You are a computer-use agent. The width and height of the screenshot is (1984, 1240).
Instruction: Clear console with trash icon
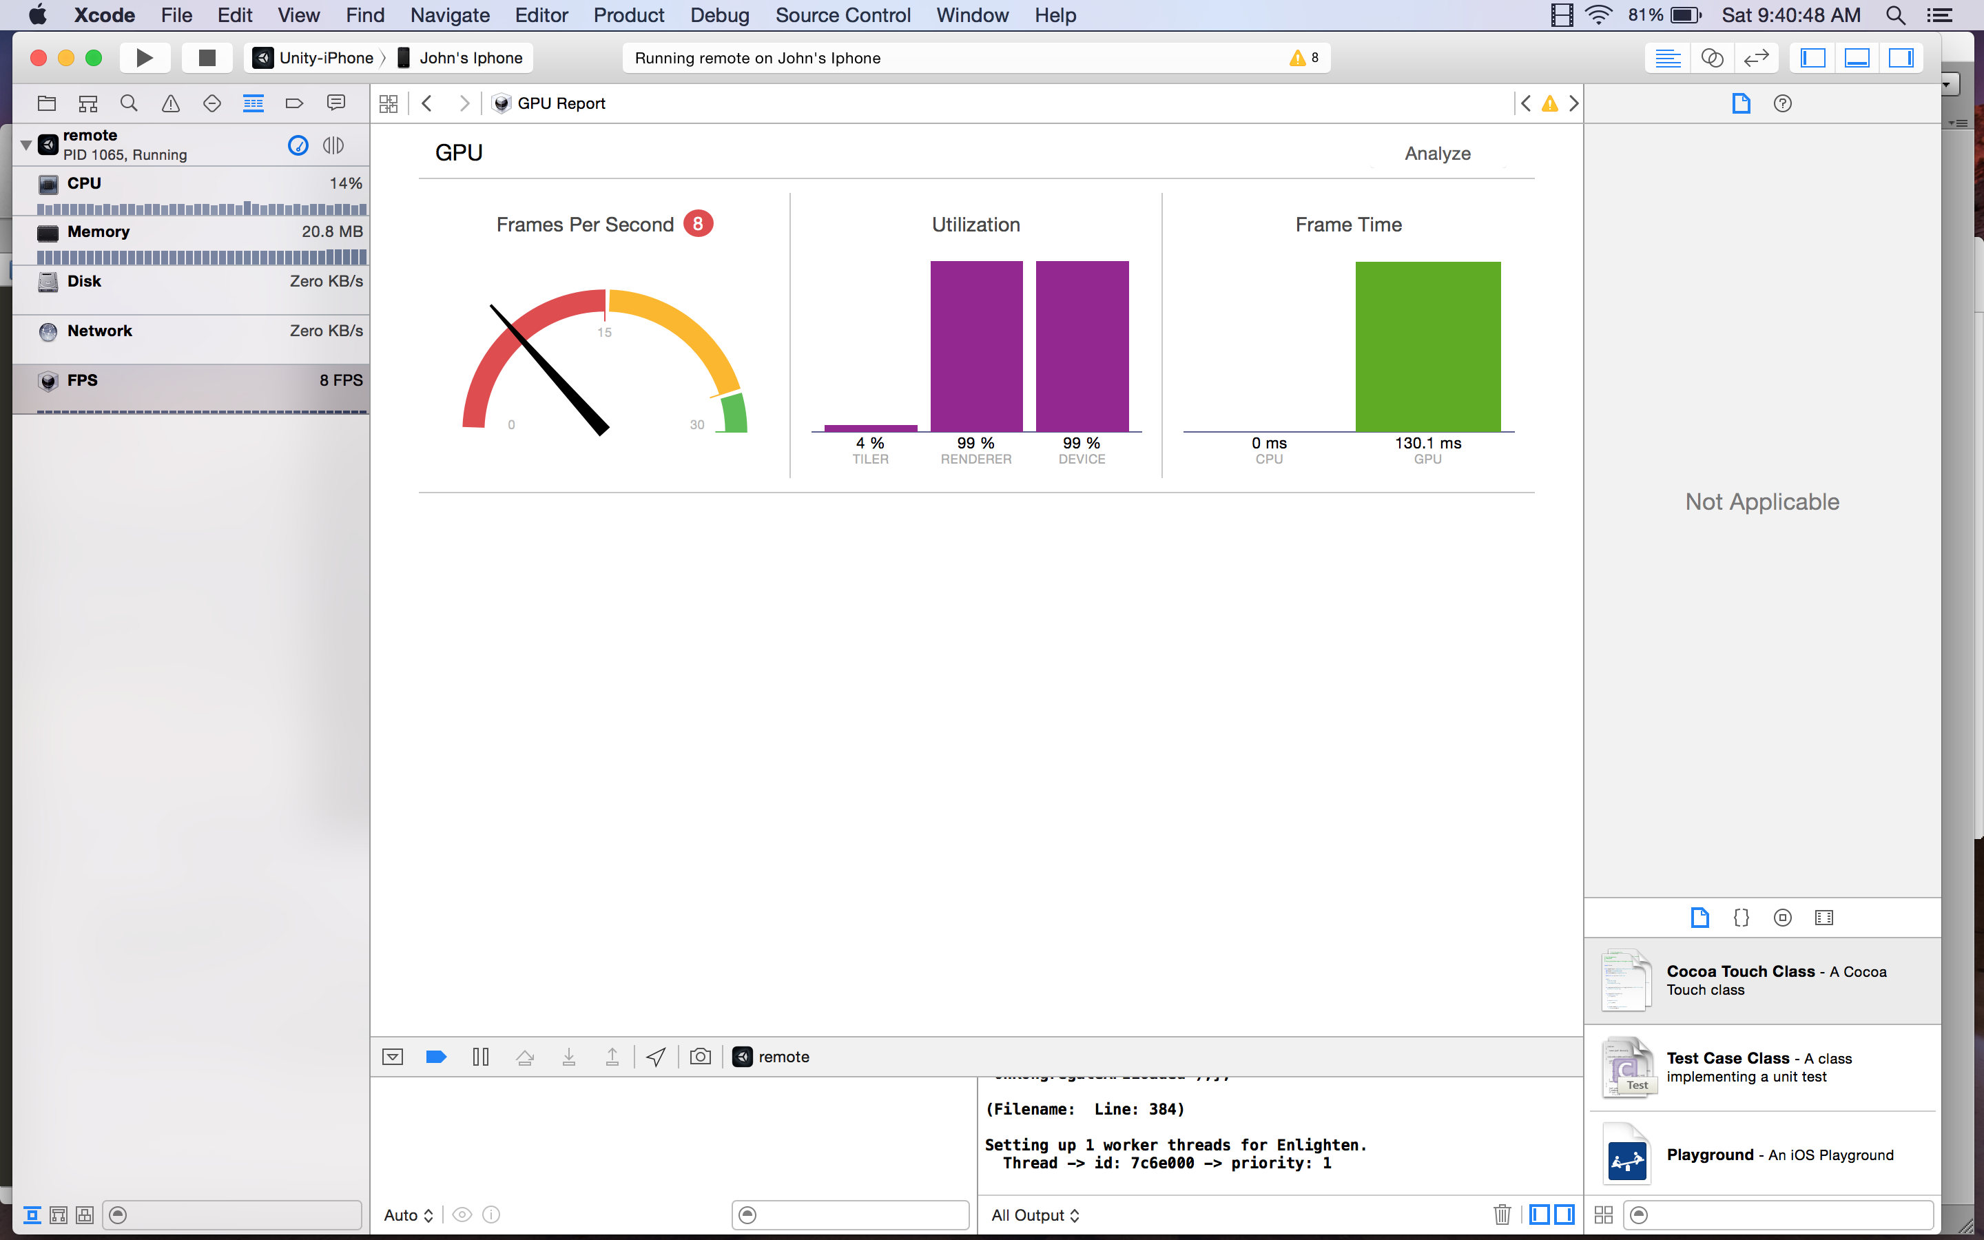pos(1502,1215)
